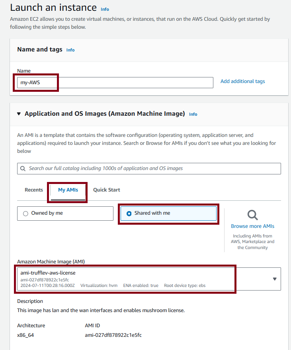Click the Application and OS Images heading
This screenshot has height=350, width=291.
[105, 114]
